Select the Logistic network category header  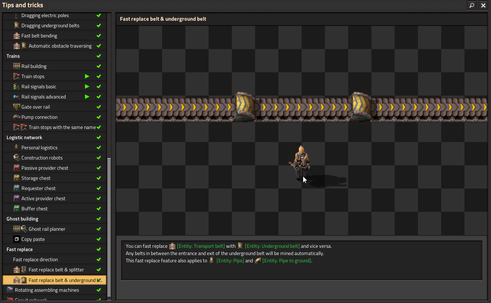24,137
